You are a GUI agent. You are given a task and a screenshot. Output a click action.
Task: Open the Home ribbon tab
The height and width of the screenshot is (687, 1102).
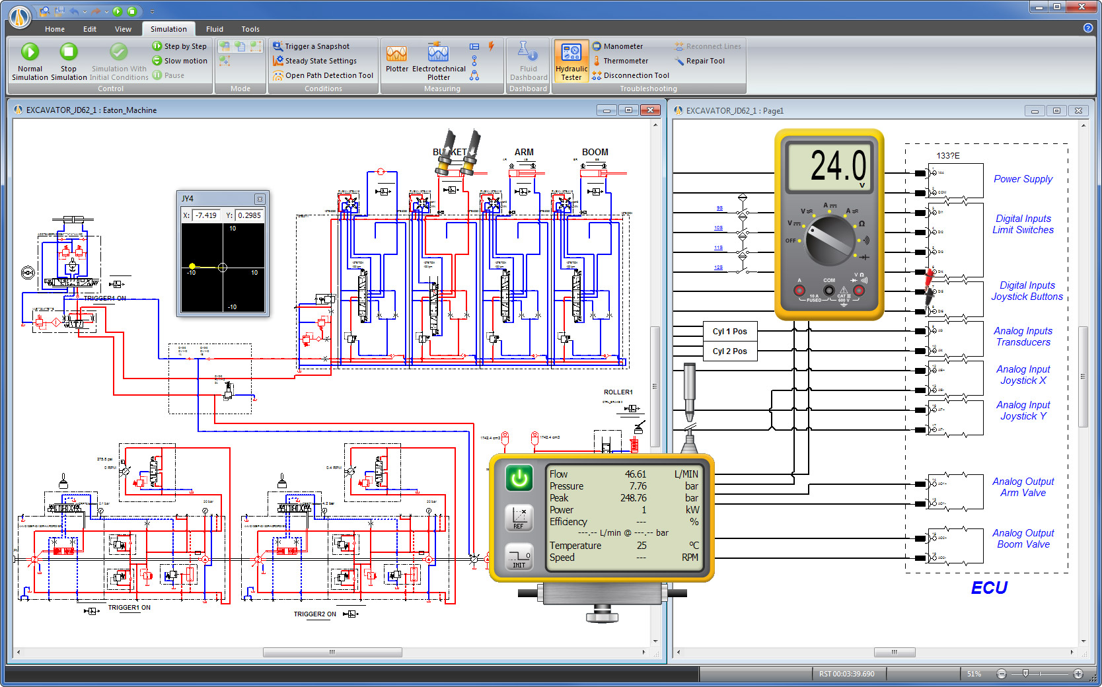[55, 29]
